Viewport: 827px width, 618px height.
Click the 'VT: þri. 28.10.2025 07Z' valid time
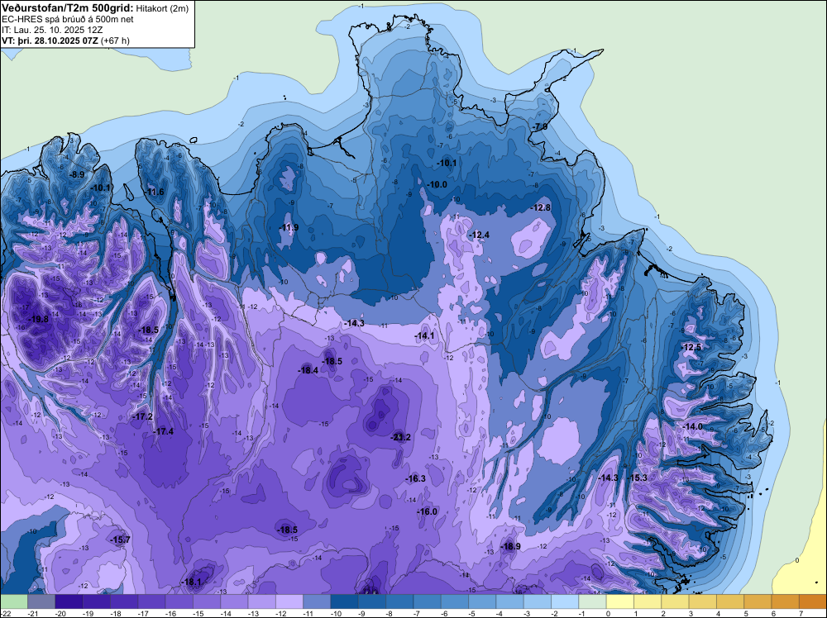pos(50,40)
